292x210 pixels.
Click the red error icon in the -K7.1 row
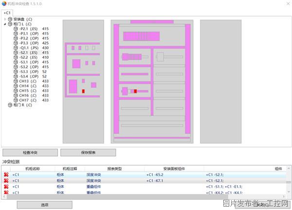[x=6, y=180]
